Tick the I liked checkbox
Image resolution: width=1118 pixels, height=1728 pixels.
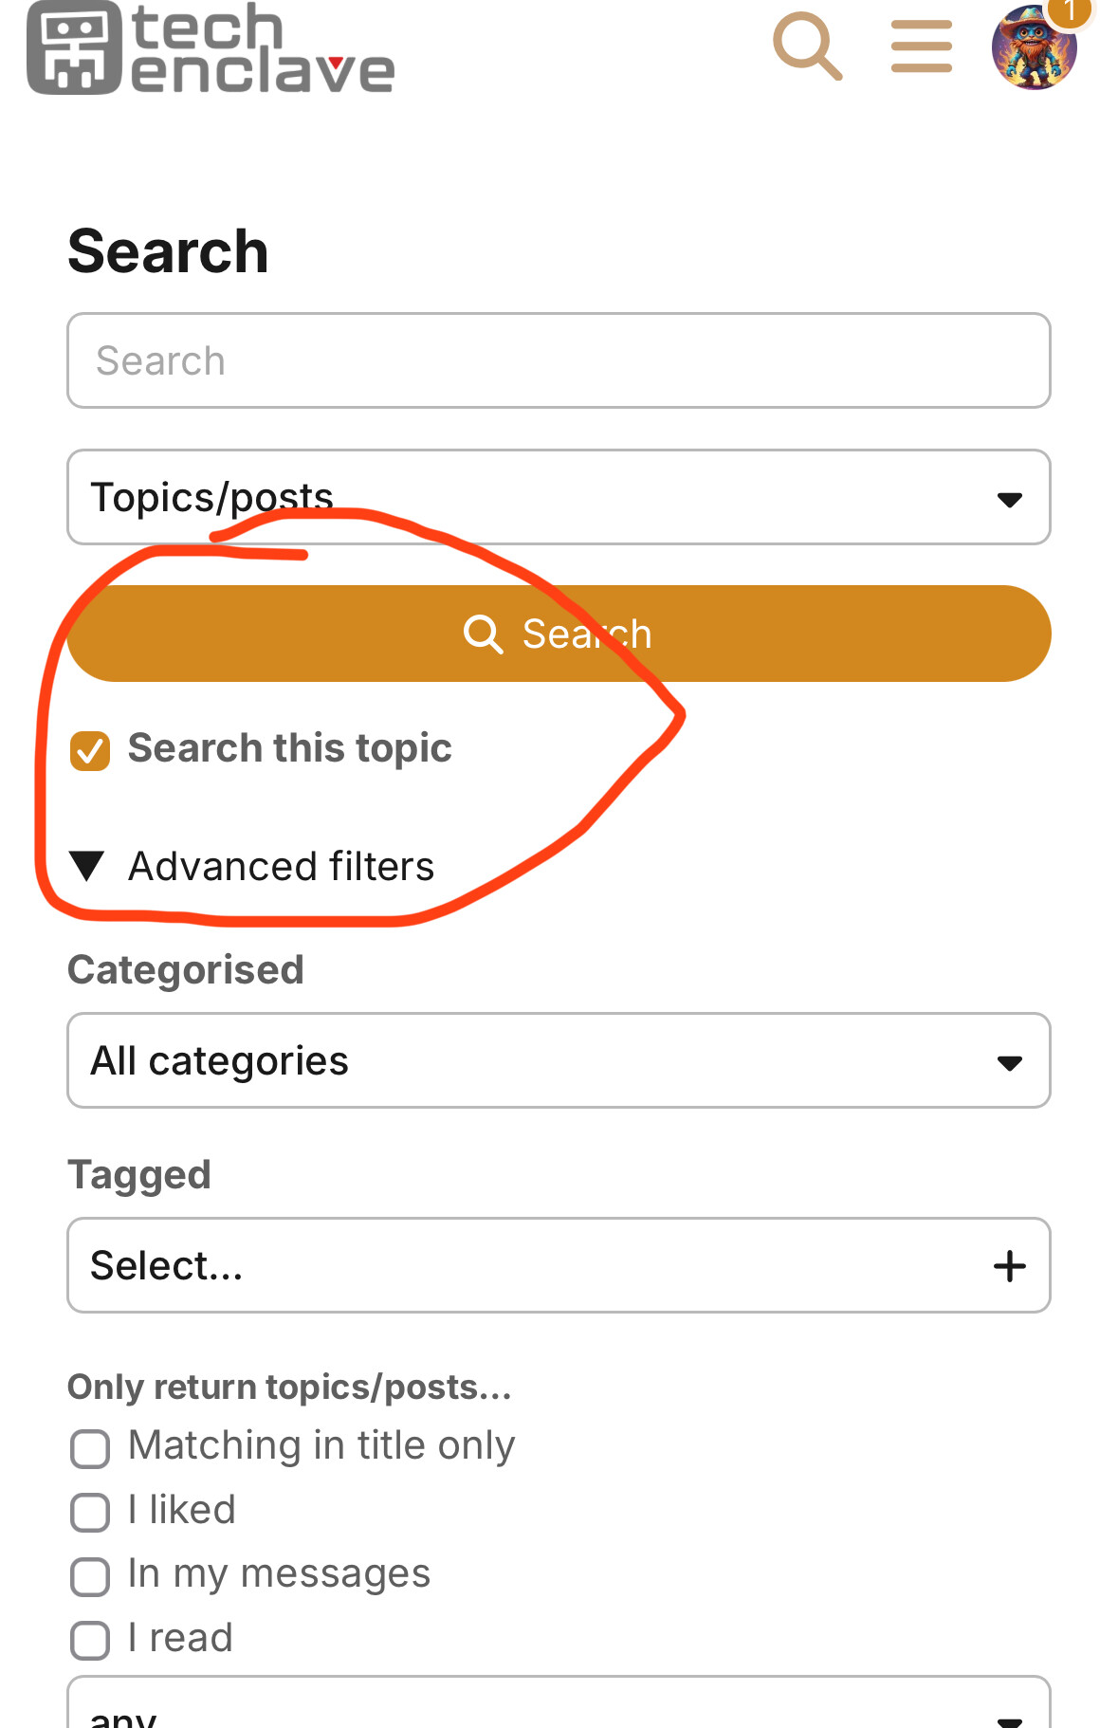point(90,1512)
